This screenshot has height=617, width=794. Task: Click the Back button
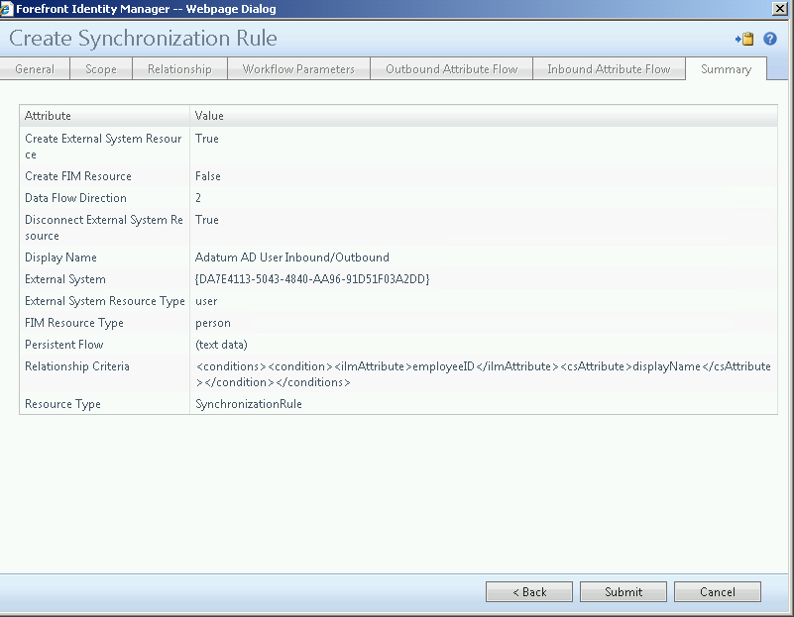(529, 591)
